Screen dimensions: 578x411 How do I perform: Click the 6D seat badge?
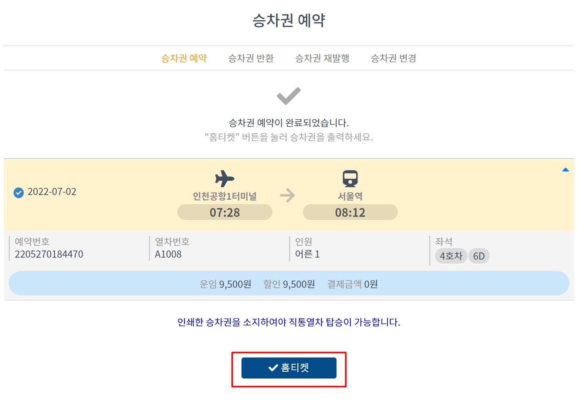479,256
